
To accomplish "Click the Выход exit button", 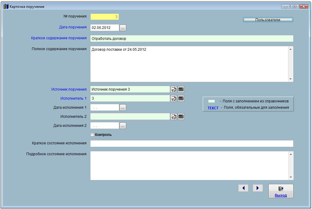I will [x=281, y=191].
